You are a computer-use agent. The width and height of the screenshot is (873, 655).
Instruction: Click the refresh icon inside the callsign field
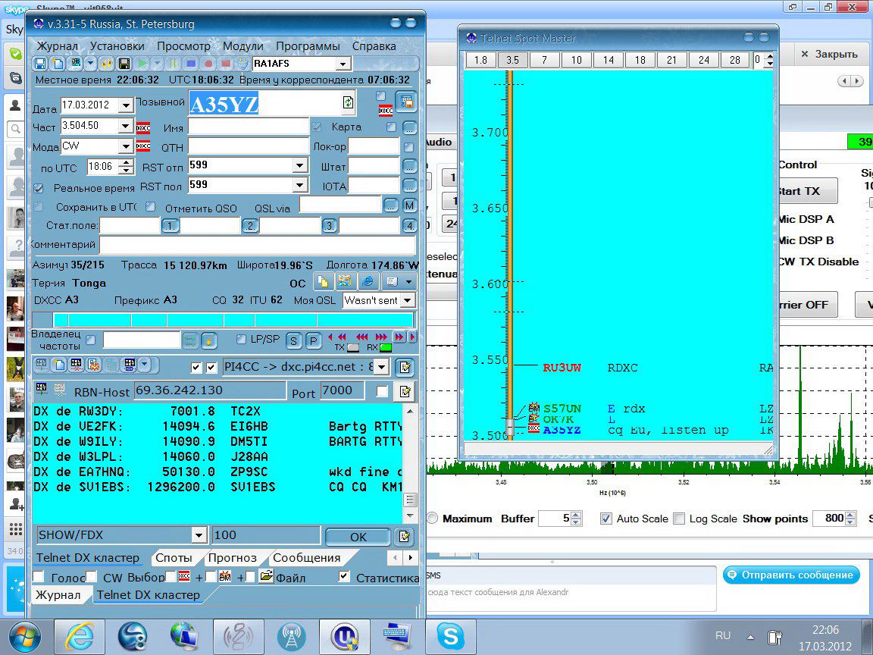(x=348, y=103)
